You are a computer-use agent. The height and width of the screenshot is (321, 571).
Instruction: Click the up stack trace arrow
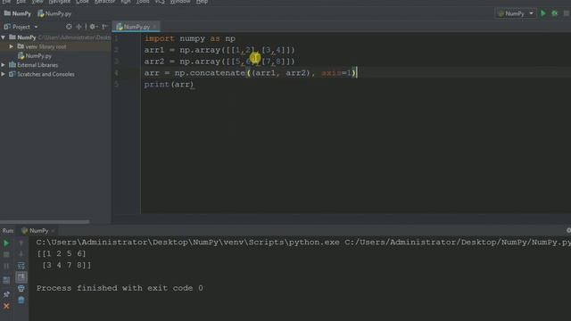point(21,243)
